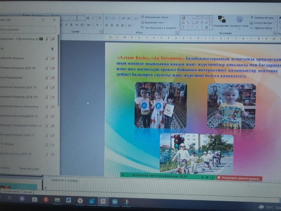The width and height of the screenshot is (281, 211).
Task: Expand Shape Fill (Заливка фигуры) dropdown
Action: point(263,17)
